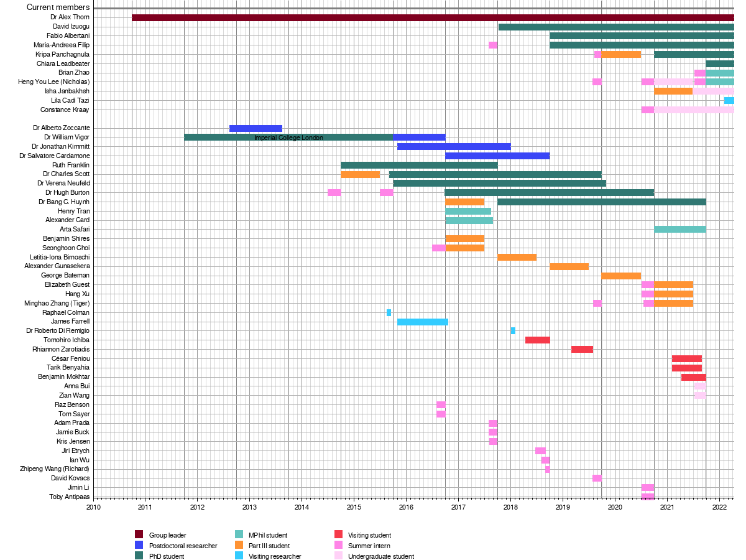Click the Postdoctoral researcher legend swatch
The height and width of the screenshot is (560, 746).
[x=139, y=545]
